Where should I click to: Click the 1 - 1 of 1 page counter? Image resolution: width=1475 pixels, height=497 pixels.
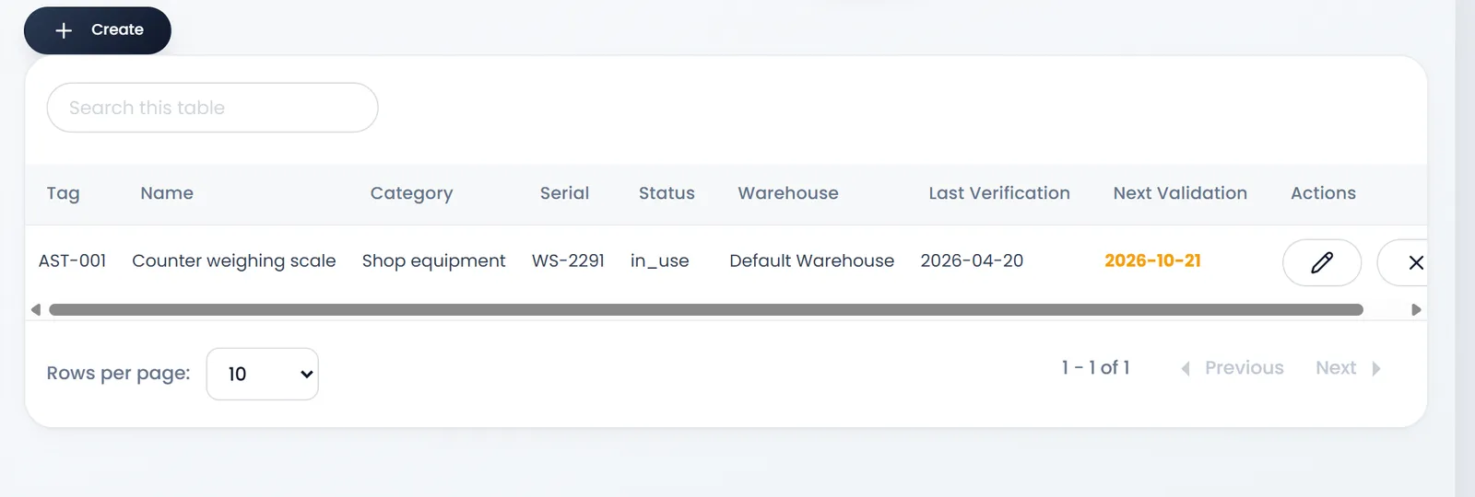1095,368
